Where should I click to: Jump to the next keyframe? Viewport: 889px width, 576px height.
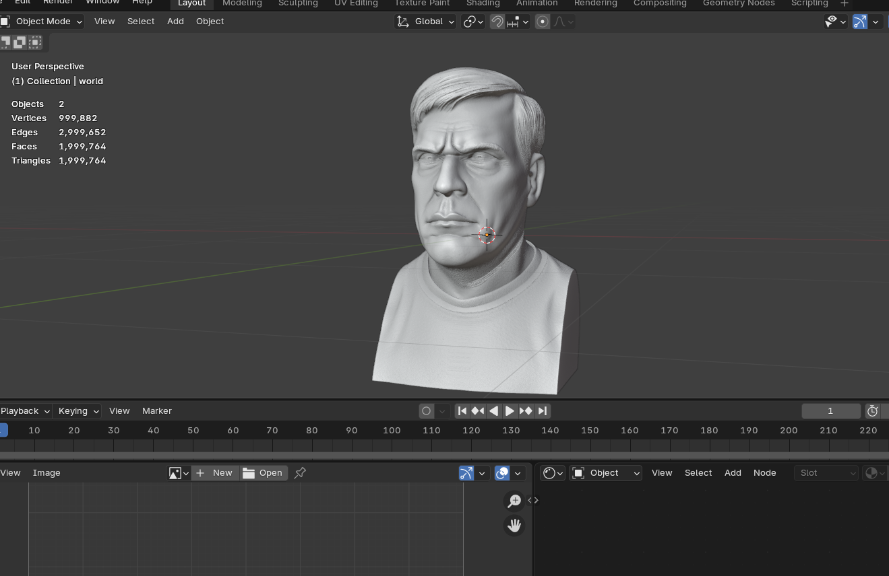coord(526,410)
